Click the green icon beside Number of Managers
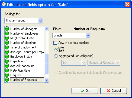Viewport: 132px width, 98px height. pos(7,29)
